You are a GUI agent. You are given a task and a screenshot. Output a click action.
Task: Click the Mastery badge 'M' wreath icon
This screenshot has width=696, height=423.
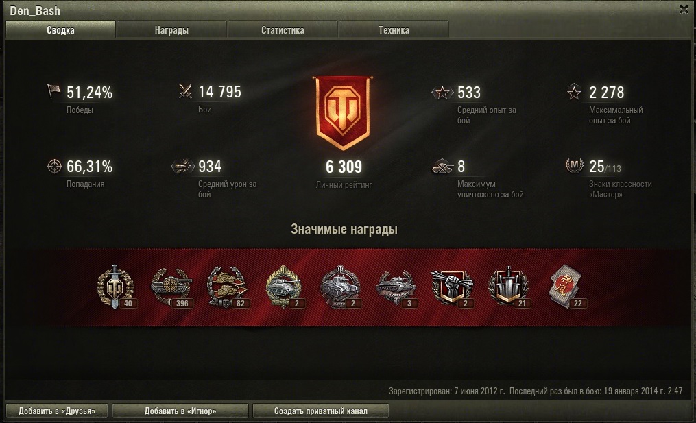pos(575,165)
